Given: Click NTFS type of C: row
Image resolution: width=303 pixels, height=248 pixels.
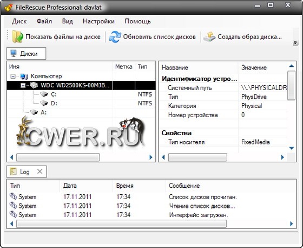Looking at the screenshot, I should (145, 94).
